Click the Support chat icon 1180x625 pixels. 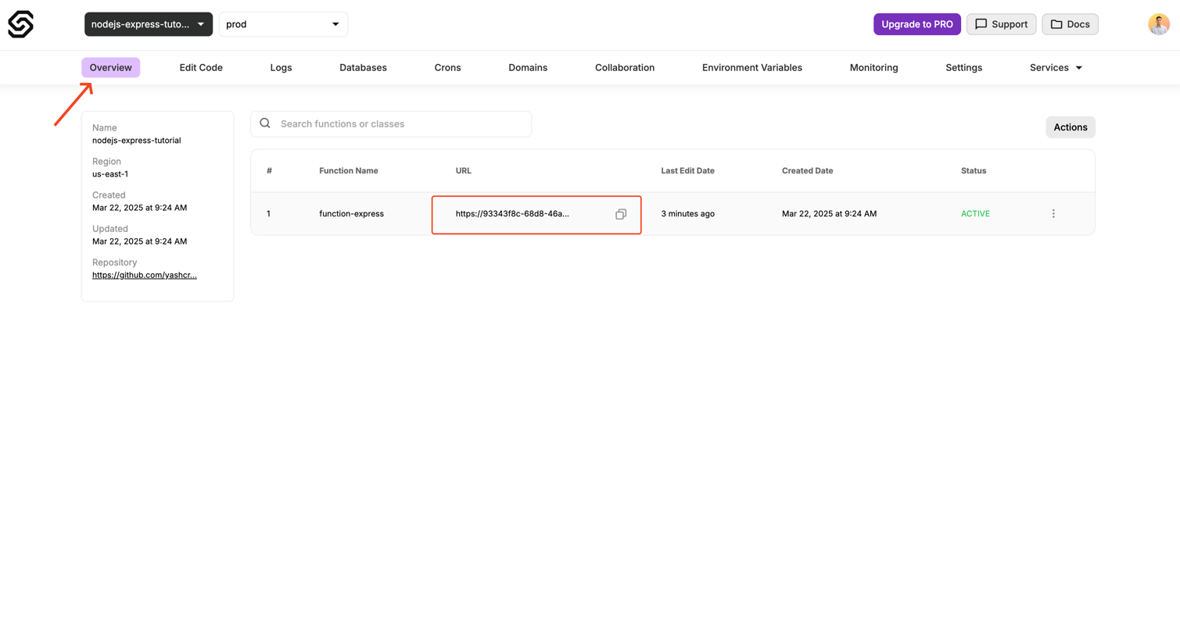point(981,24)
